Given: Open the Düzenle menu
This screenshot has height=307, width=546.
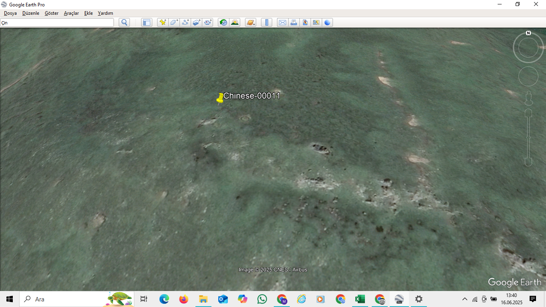Looking at the screenshot, I should pos(31,13).
